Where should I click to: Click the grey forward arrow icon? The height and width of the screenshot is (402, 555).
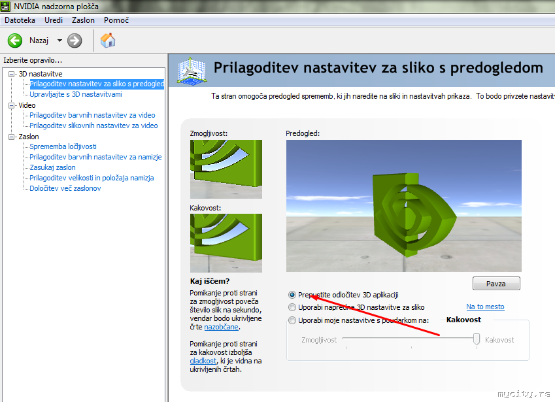[x=75, y=41]
